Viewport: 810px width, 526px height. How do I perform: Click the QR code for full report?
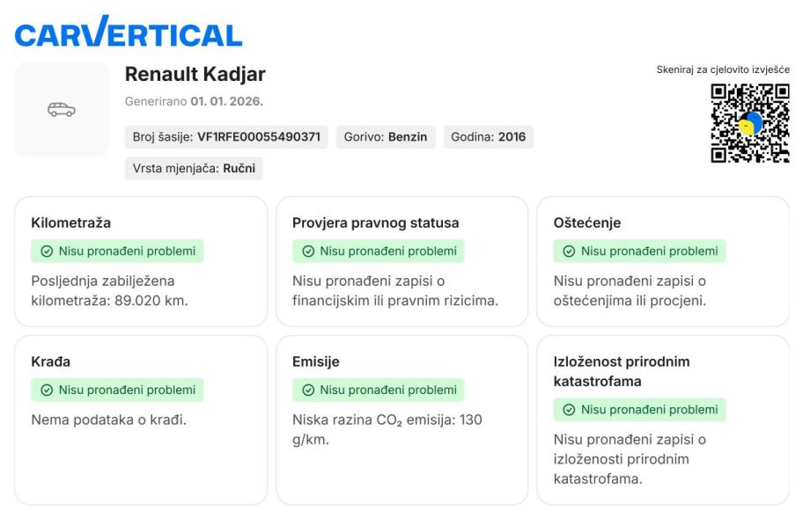coord(750,123)
